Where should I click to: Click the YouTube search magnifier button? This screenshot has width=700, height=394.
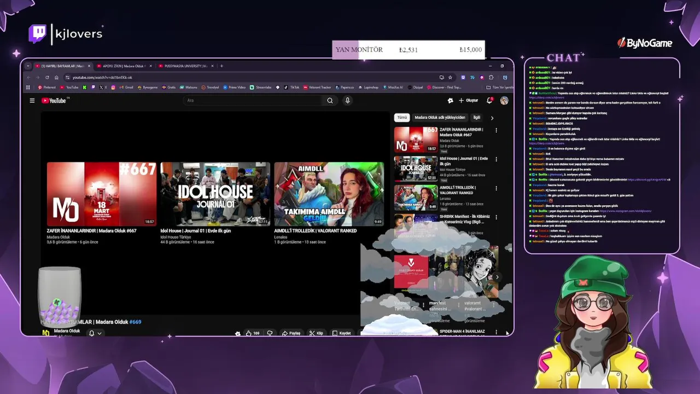[x=330, y=101]
